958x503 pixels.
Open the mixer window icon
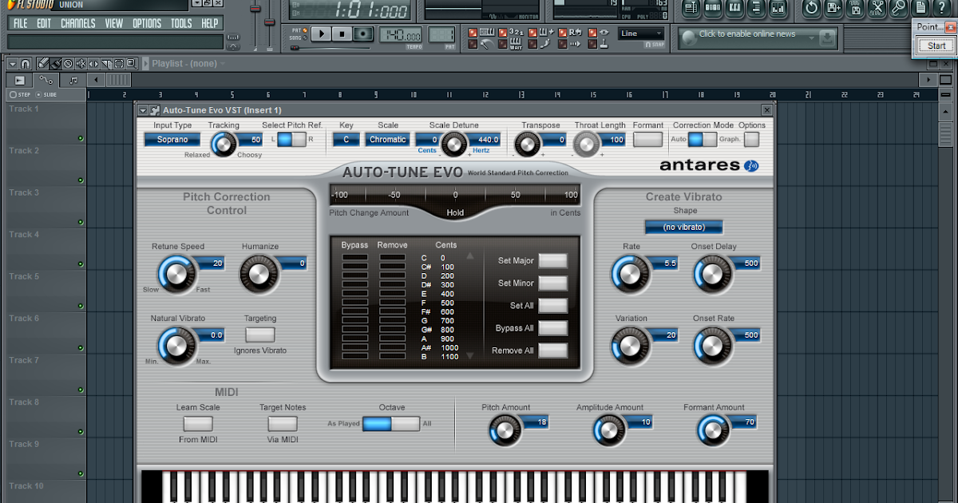(778, 7)
